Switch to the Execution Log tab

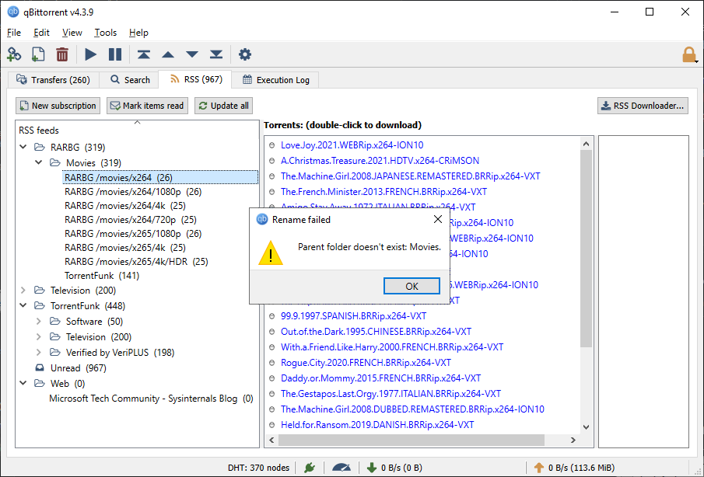click(275, 80)
